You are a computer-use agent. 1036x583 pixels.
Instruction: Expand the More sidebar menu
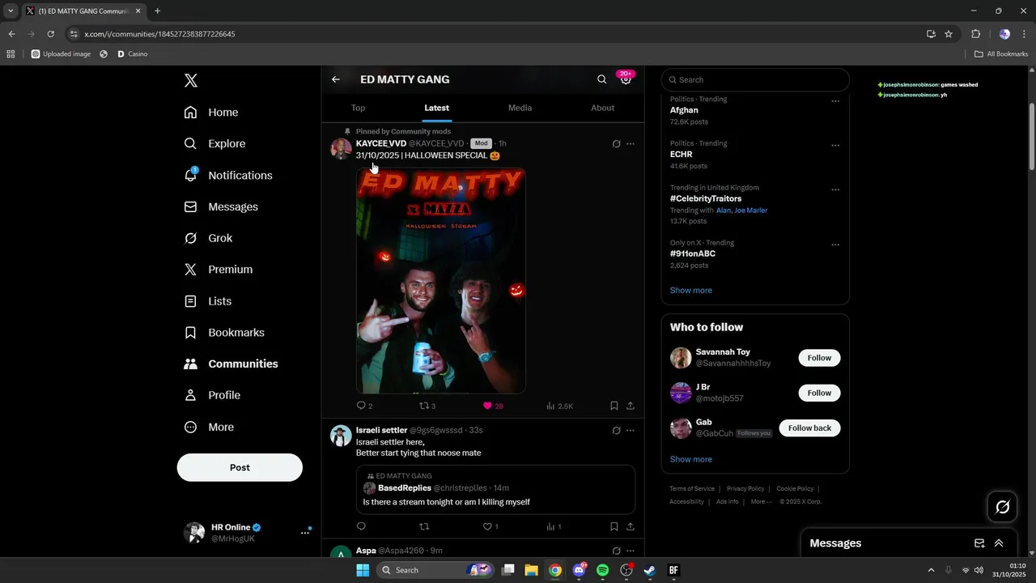pyautogui.click(x=209, y=427)
